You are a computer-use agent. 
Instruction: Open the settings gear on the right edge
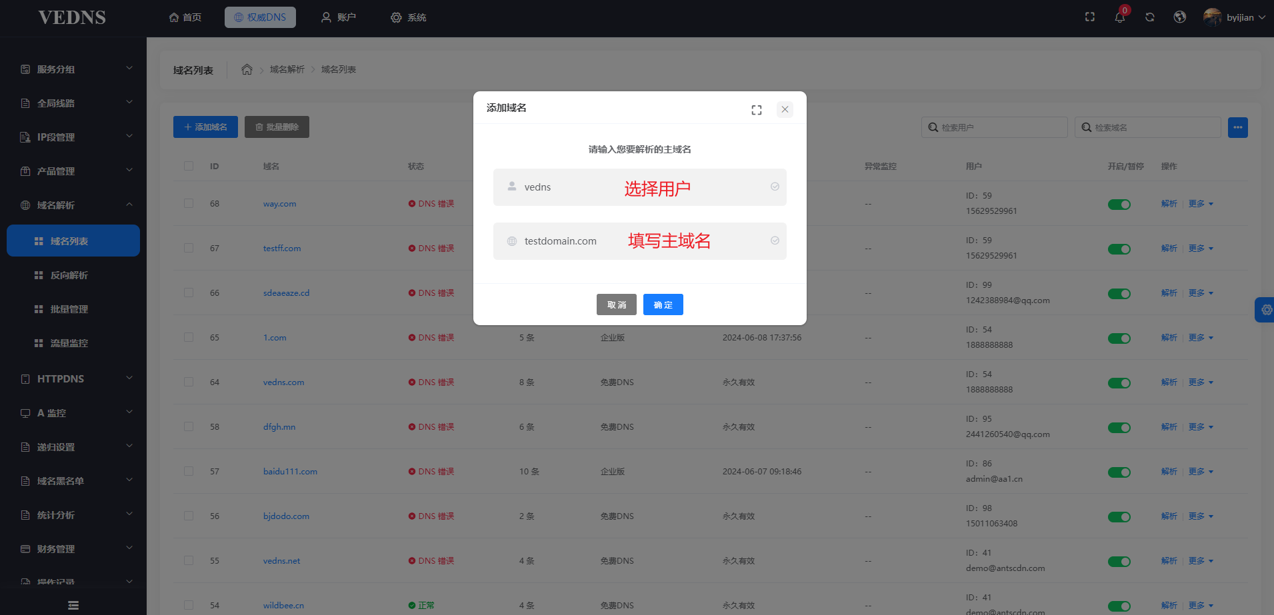pos(1265,310)
